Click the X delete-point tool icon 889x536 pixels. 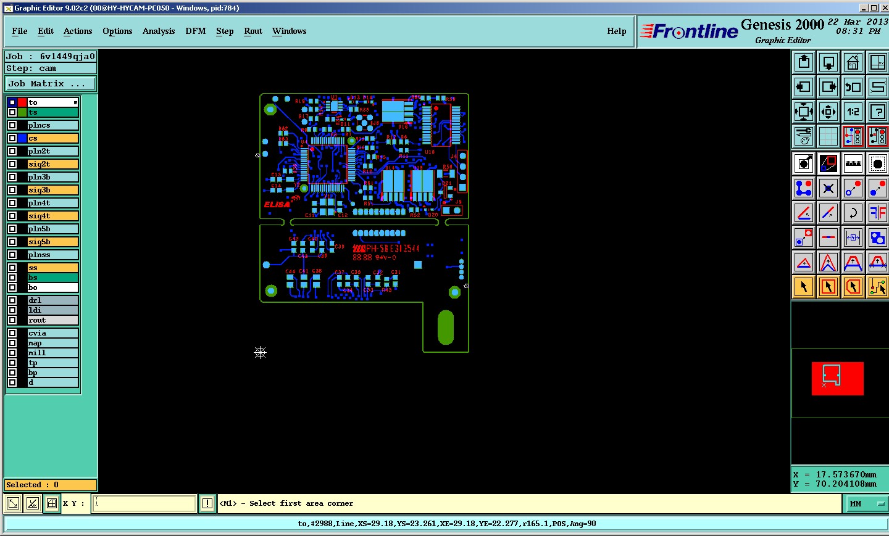pos(828,188)
